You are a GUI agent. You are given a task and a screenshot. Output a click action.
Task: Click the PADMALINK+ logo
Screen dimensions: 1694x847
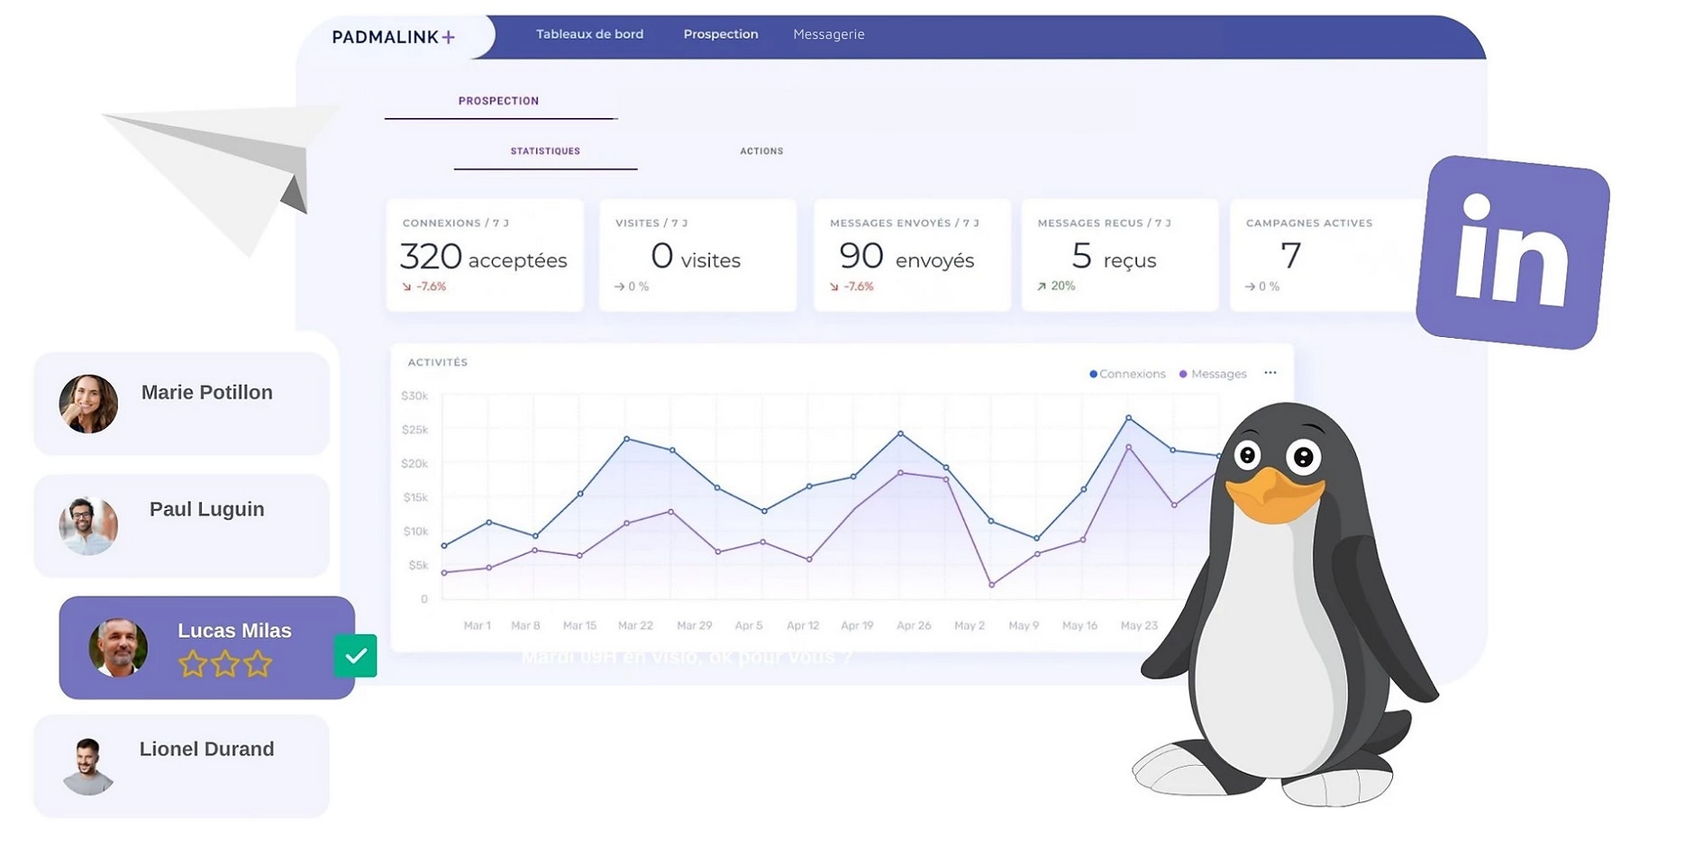coord(393,37)
